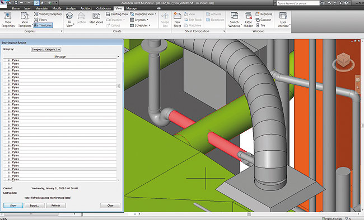The width and height of the screenshot is (364, 220).
Task: Click the keyword search field
Action: (x=298, y=3)
